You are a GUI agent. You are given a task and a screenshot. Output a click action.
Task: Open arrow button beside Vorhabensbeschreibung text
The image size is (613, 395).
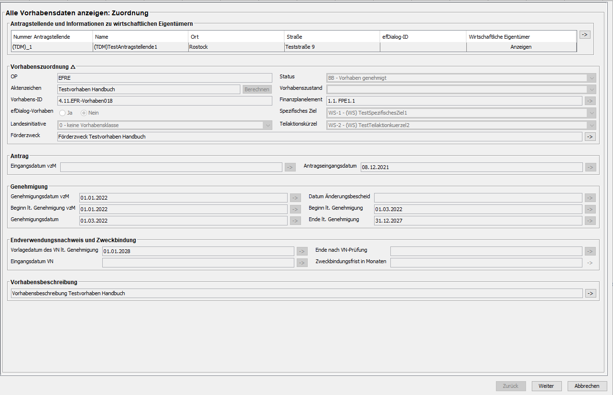tap(591, 293)
